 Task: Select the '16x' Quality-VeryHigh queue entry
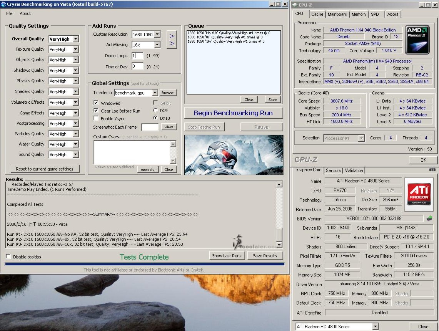pyautogui.click(x=226, y=41)
